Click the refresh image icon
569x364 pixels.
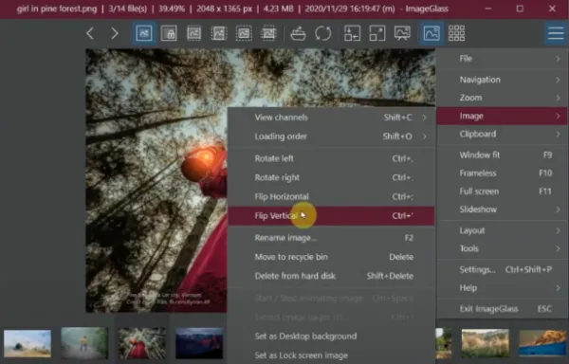click(323, 33)
